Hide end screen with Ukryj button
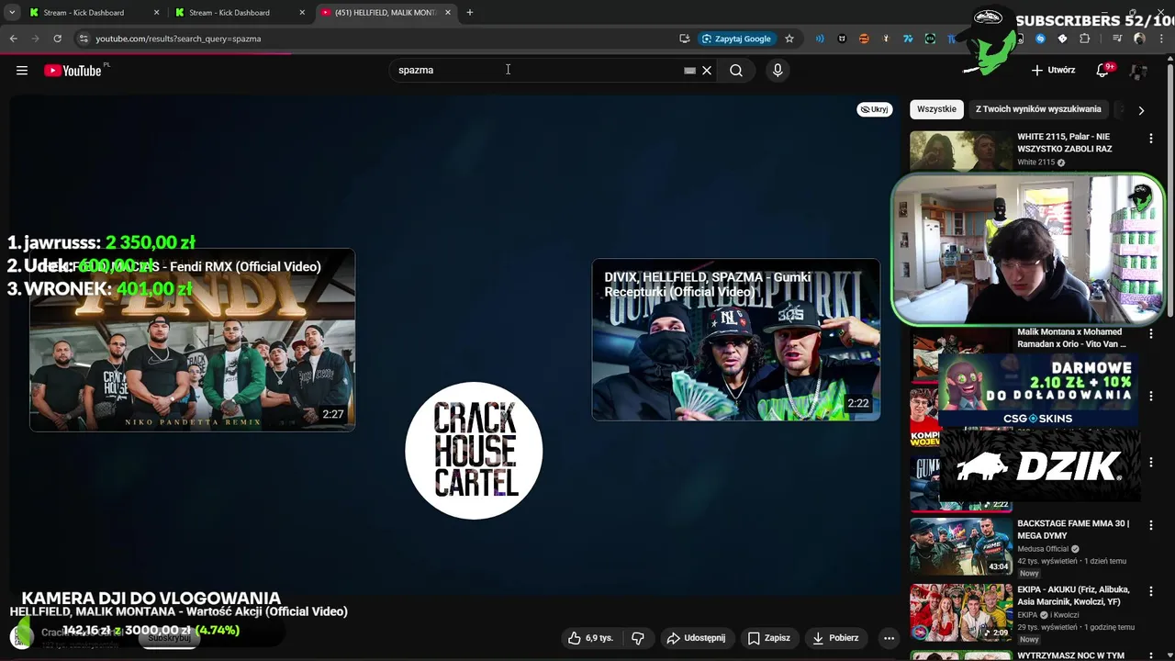Screen dimensions: 1175x661 (x=874, y=109)
